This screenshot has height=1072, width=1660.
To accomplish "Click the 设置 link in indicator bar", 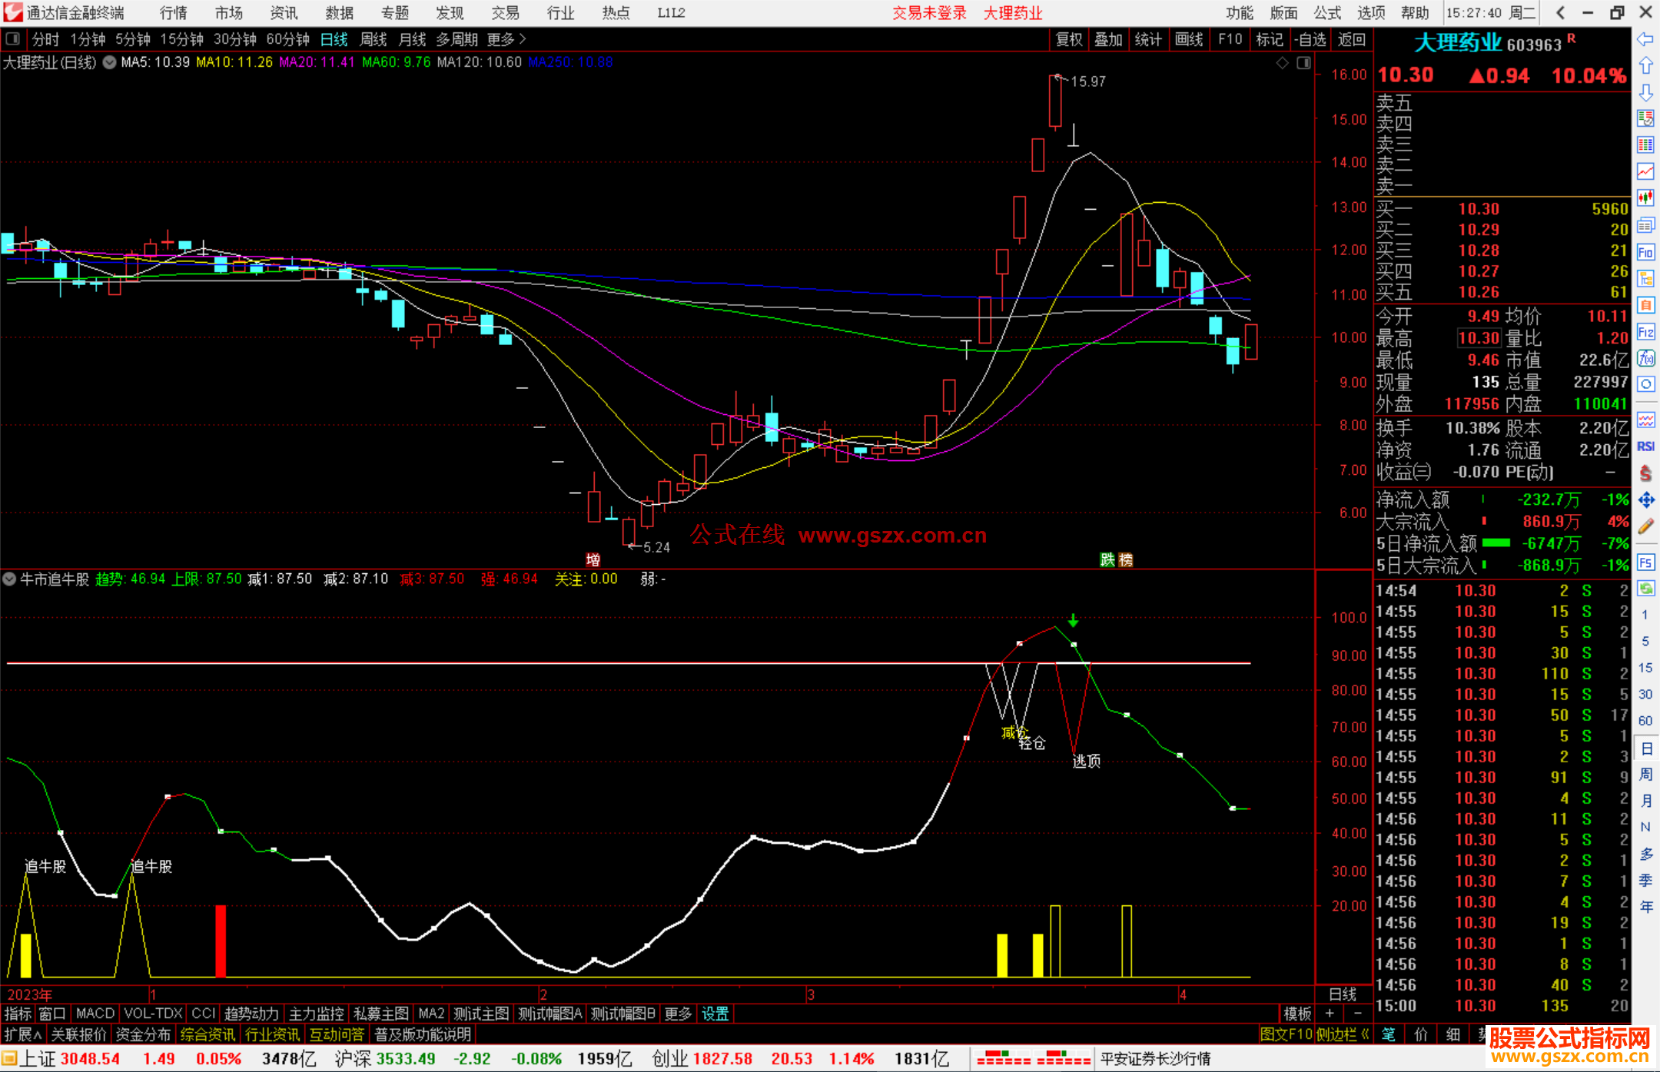I will (x=715, y=1014).
